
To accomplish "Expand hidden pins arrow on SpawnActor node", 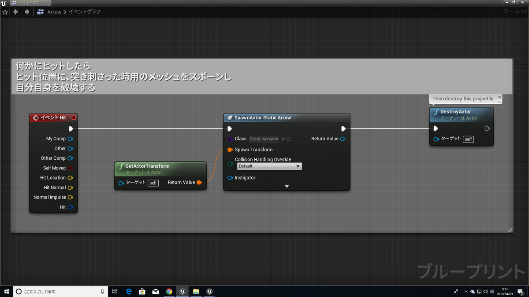I will 287,186.
